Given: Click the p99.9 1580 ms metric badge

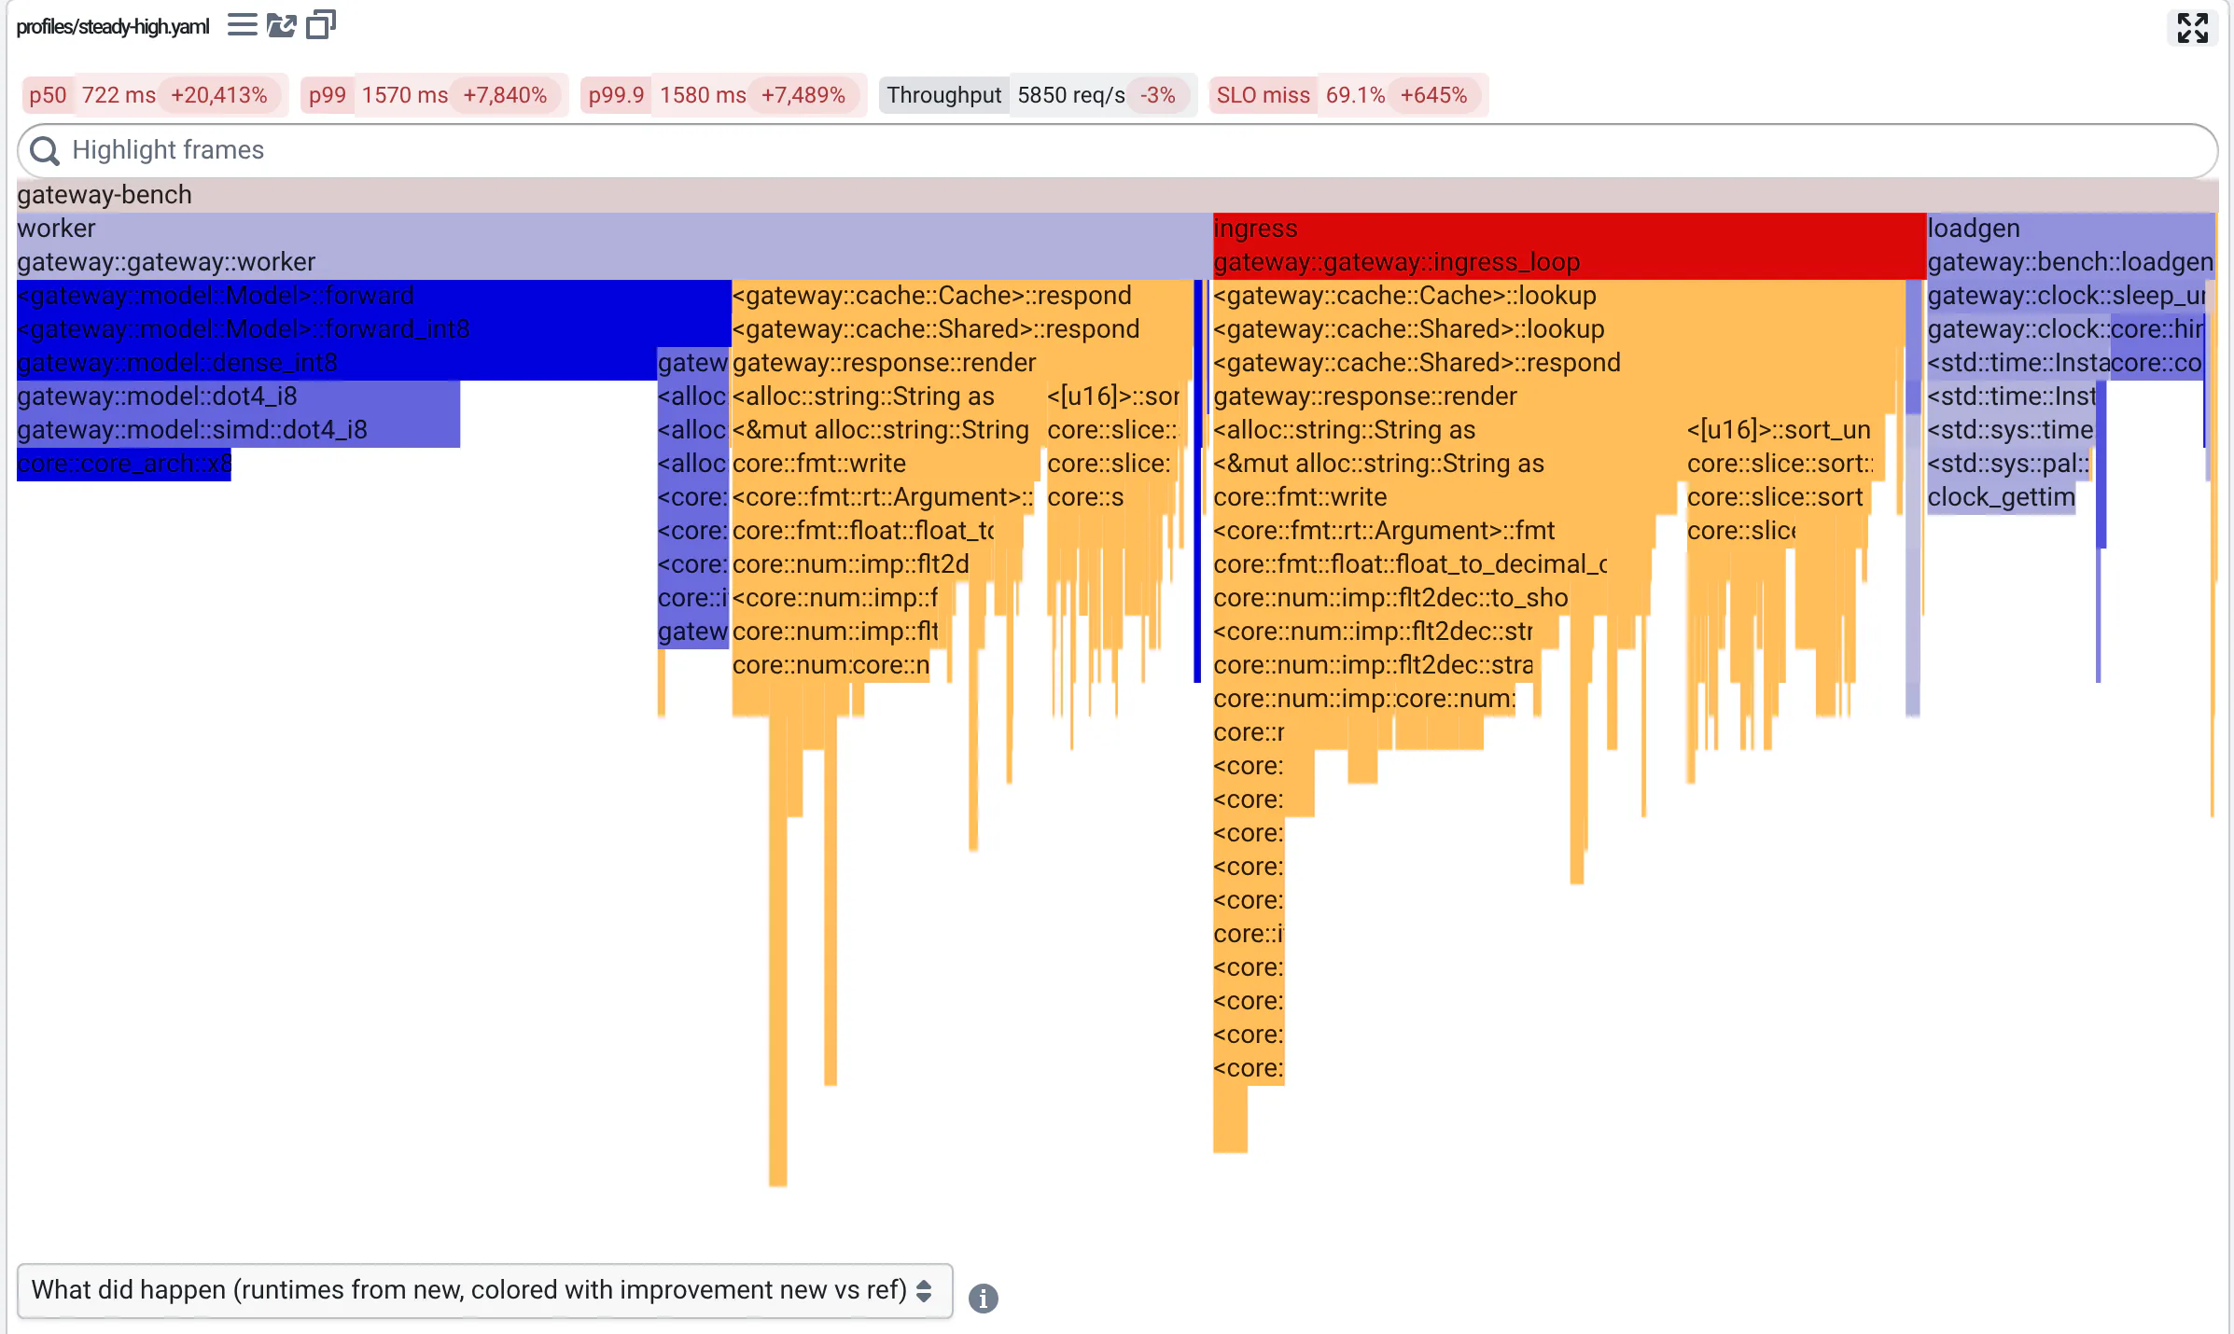Looking at the screenshot, I should (723, 95).
